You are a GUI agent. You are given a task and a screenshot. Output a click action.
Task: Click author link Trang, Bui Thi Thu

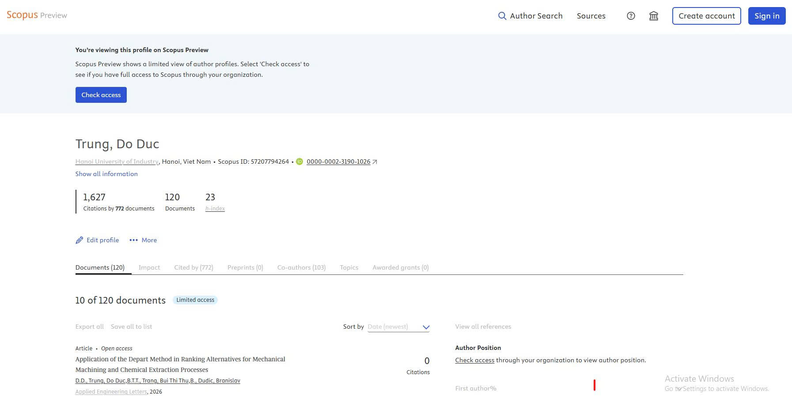click(x=158, y=381)
